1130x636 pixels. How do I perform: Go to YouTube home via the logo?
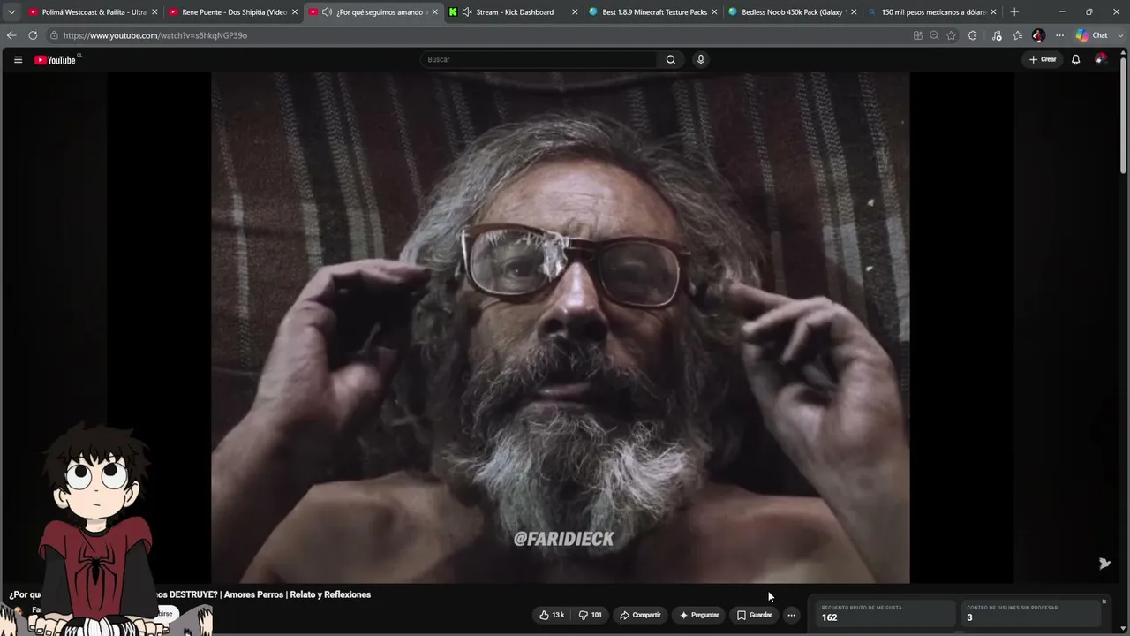[55, 60]
